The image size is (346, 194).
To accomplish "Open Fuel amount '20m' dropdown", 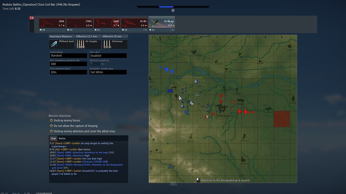I will click(x=68, y=72).
